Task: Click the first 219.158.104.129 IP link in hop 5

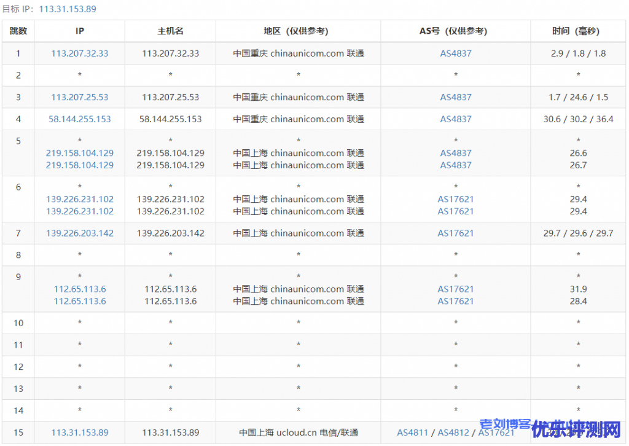Action: [x=80, y=153]
